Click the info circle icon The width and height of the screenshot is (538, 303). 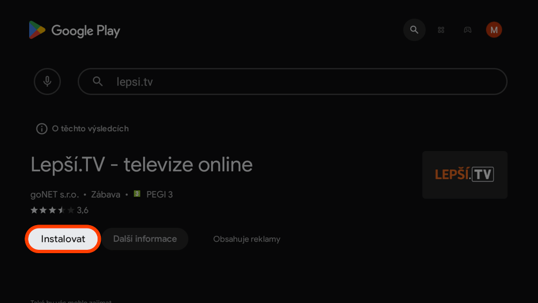pos(41,129)
